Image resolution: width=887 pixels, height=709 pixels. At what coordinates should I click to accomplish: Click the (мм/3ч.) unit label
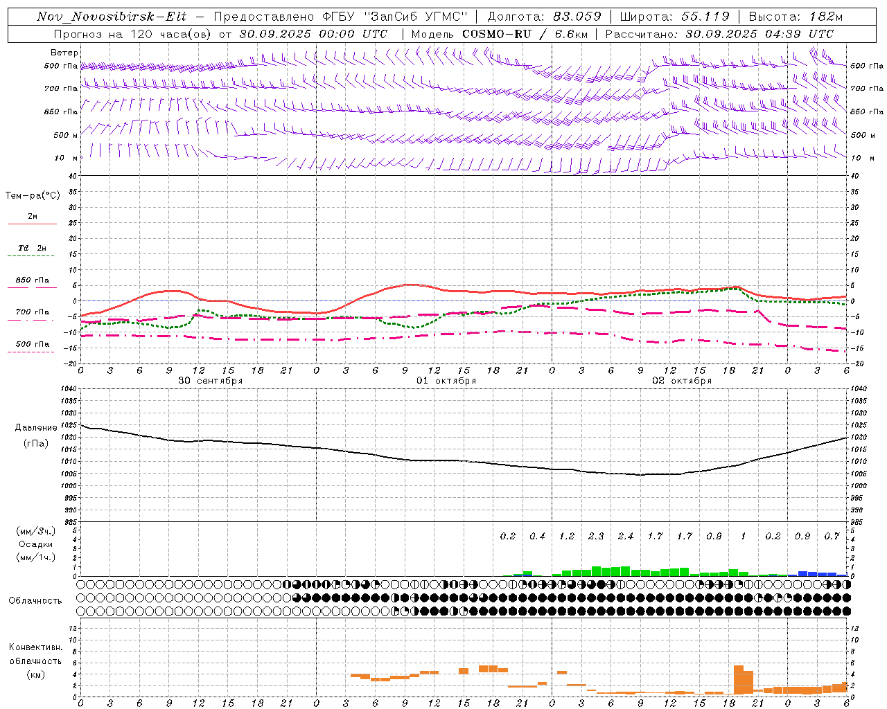pos(35,532)
